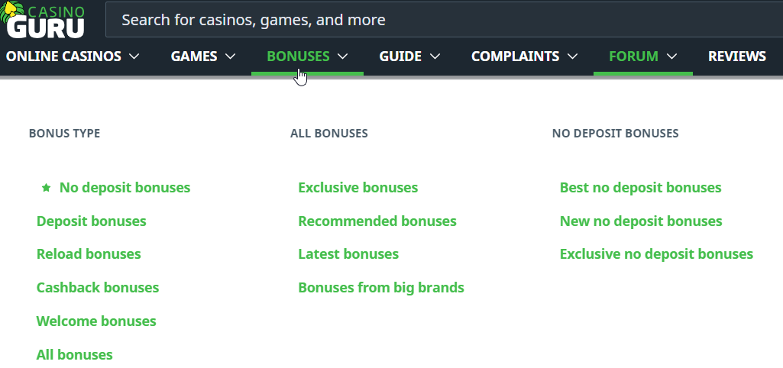Go to New no deposit bonuses
Viewport: 783px width, 368px height.
(641, 221)
